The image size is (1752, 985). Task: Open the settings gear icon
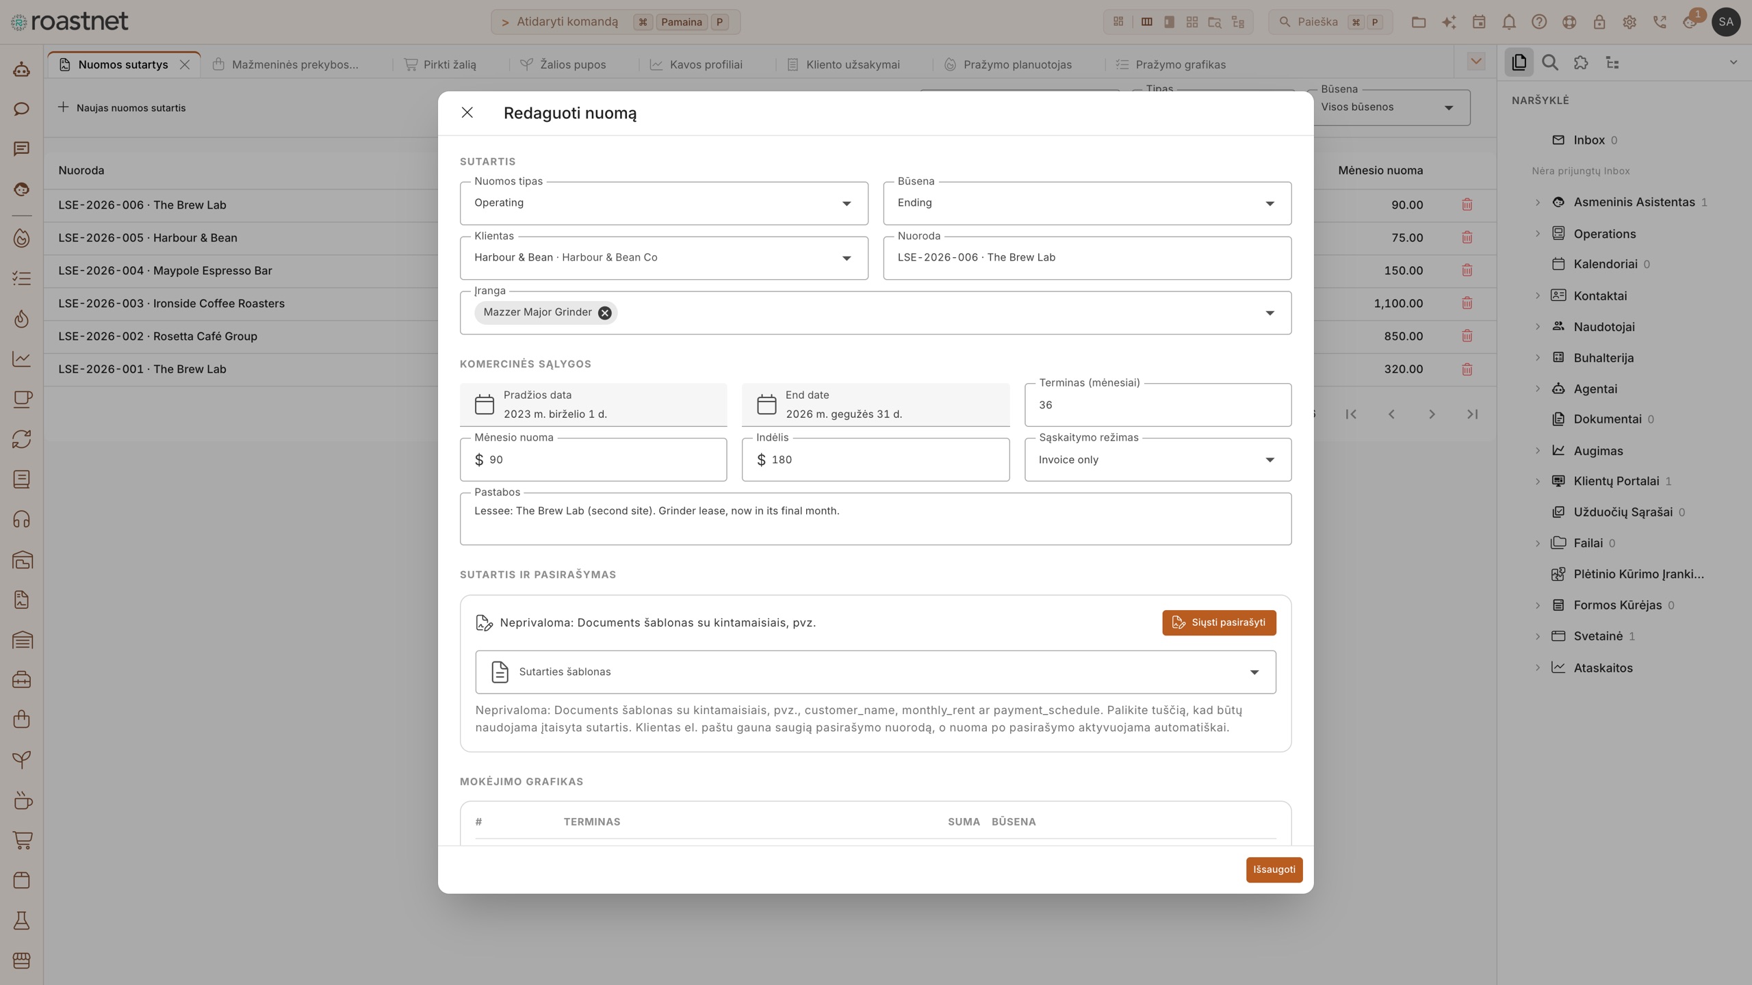[1629, 22]
